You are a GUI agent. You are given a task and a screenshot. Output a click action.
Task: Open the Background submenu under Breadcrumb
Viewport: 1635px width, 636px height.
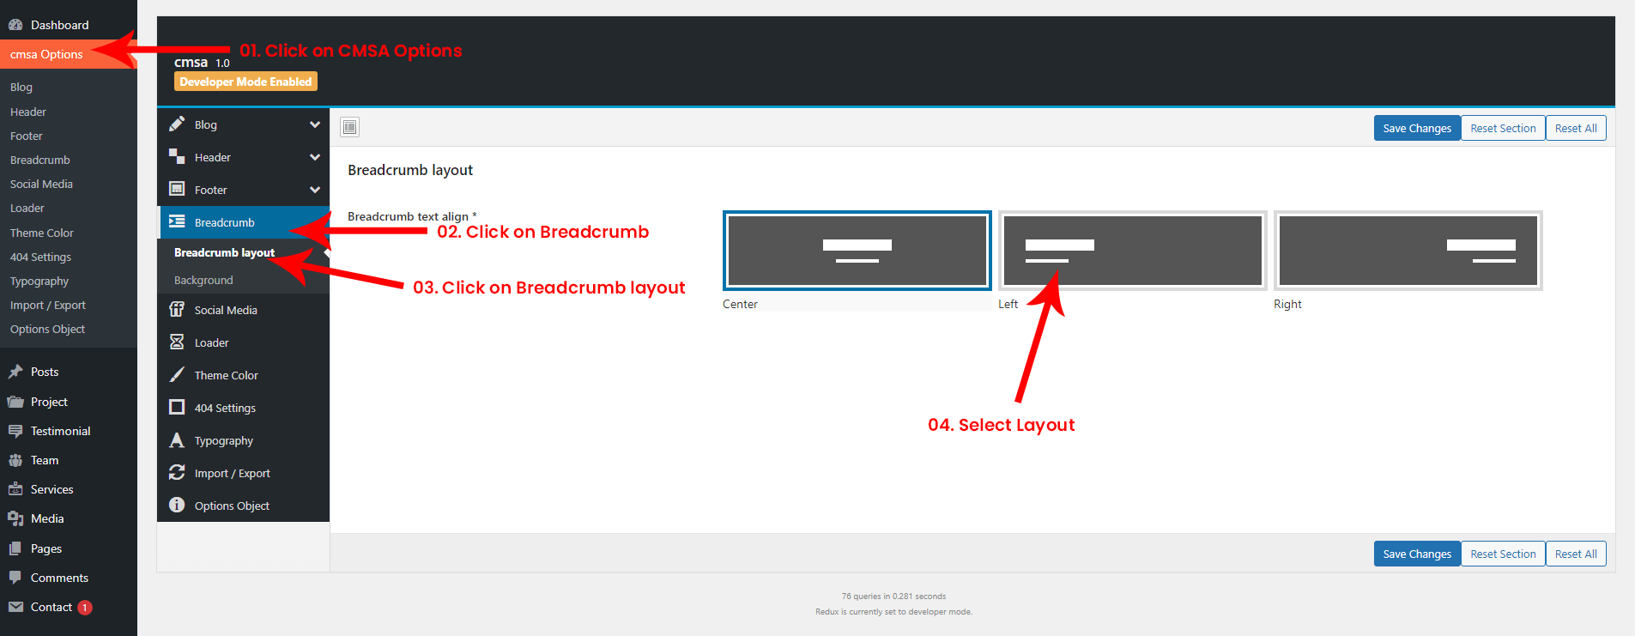click(203, 281)
